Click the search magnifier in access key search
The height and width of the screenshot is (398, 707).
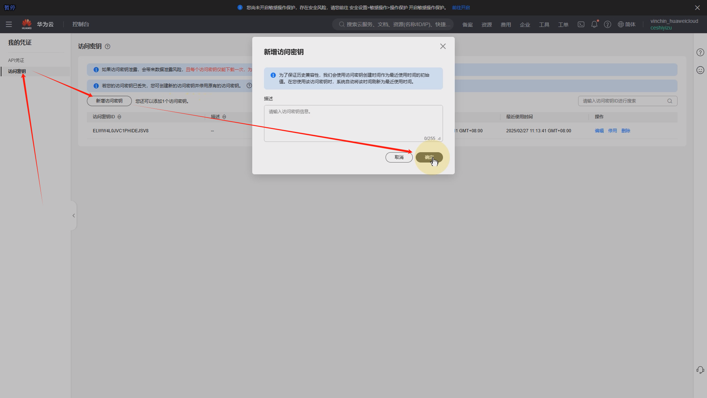tap(670, 101)
